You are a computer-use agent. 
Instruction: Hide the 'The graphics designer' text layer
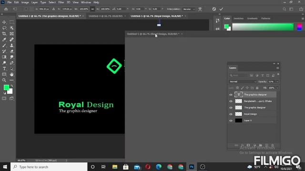[x=231, y=95]
